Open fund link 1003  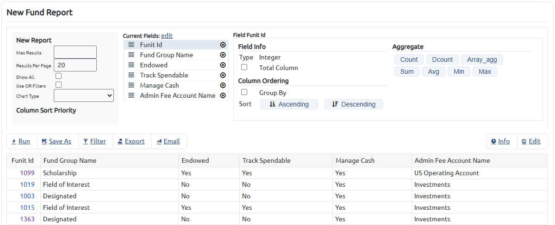pyautogui.click(x=27, y=196)
